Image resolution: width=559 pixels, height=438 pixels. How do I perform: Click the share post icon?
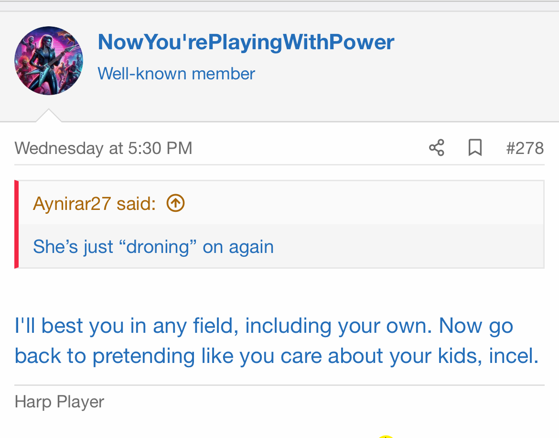[437, 148]
